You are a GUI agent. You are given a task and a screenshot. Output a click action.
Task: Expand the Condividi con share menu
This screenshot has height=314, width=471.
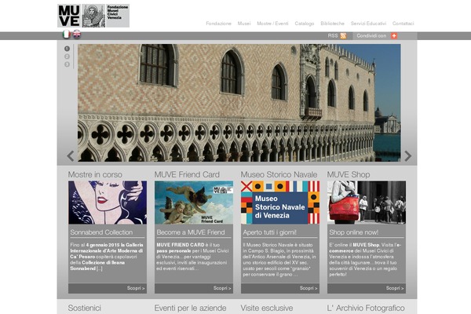pyautogui.click(x=371, y=36)
